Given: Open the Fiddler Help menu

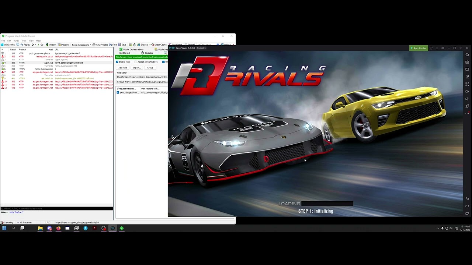Looking at the screenshot, I should (x=38, y=40).
